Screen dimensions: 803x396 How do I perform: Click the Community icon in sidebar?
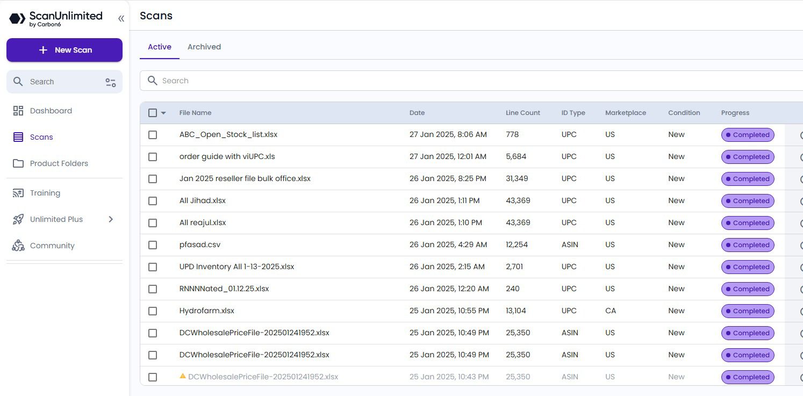point(18,246)
